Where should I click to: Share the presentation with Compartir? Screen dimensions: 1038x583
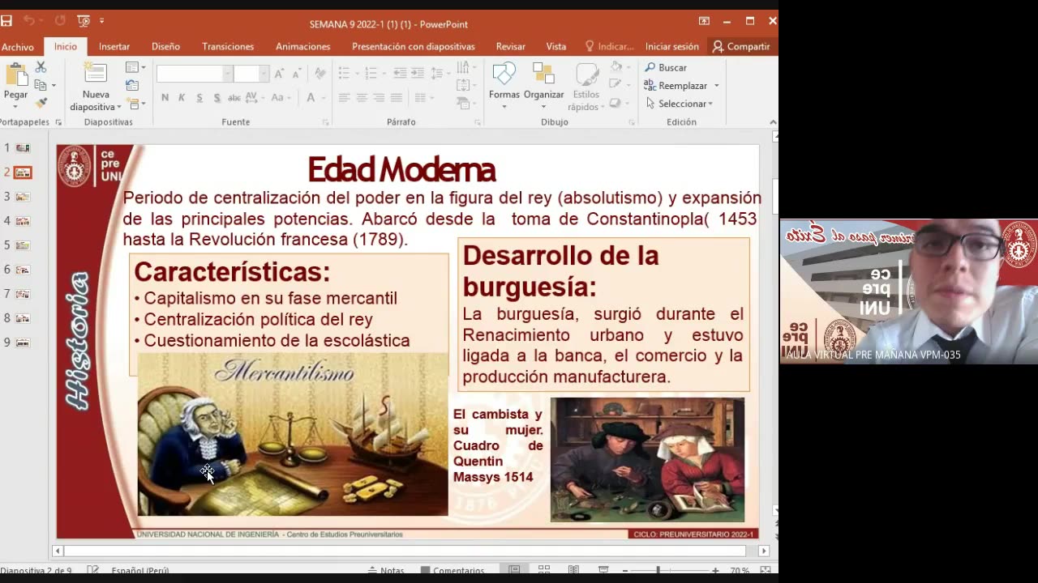741,47
